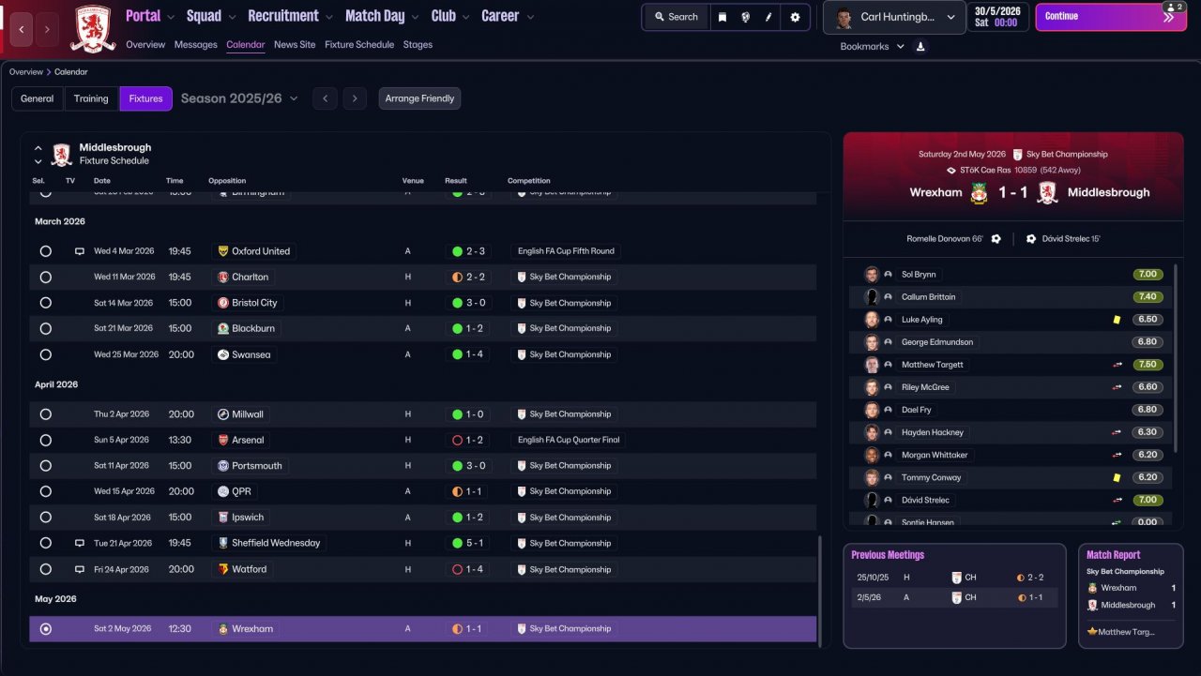Click the globe icon beside the bookmark icon

[745, 17]
